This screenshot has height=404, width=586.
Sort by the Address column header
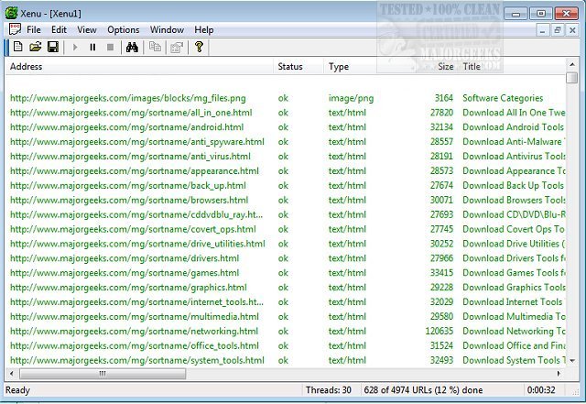coord(139,67)
